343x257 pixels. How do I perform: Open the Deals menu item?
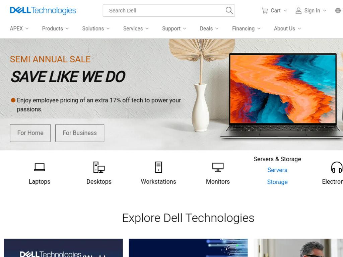(209, 29)
